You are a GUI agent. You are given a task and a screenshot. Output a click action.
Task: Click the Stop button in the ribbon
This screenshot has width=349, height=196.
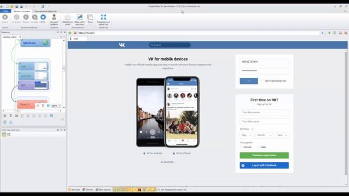pos(43,18)
